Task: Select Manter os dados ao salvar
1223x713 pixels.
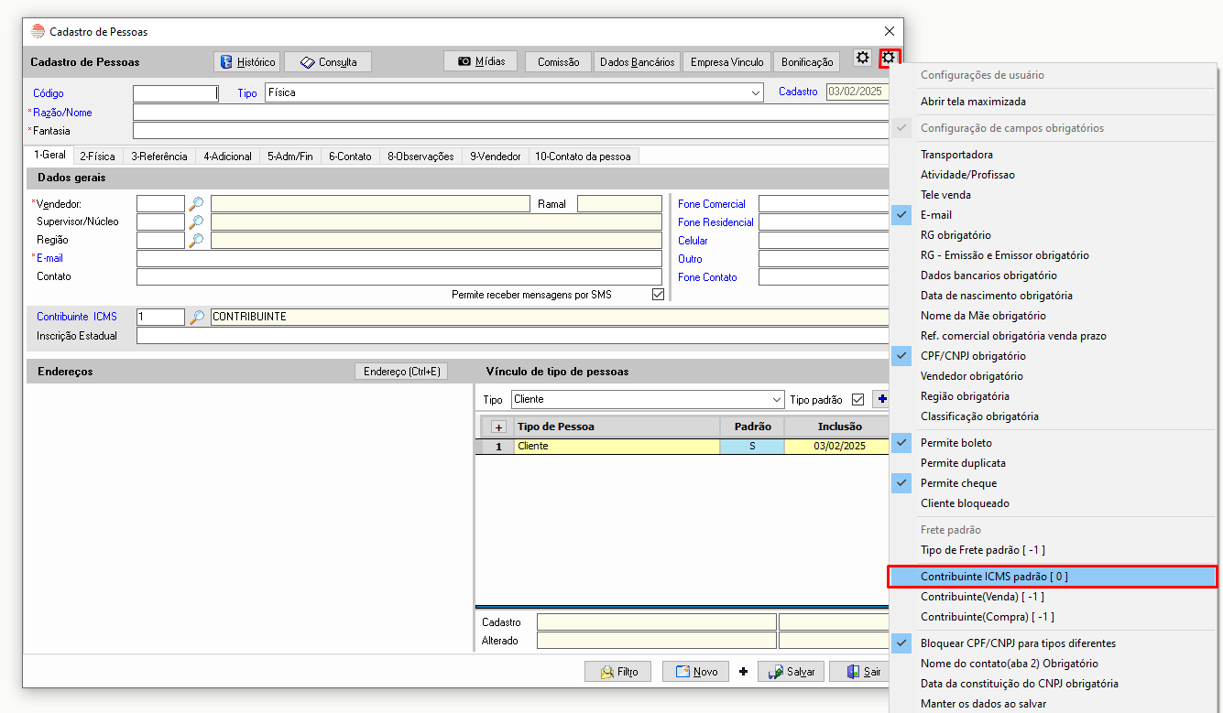Action: [x=1053, y=704]
